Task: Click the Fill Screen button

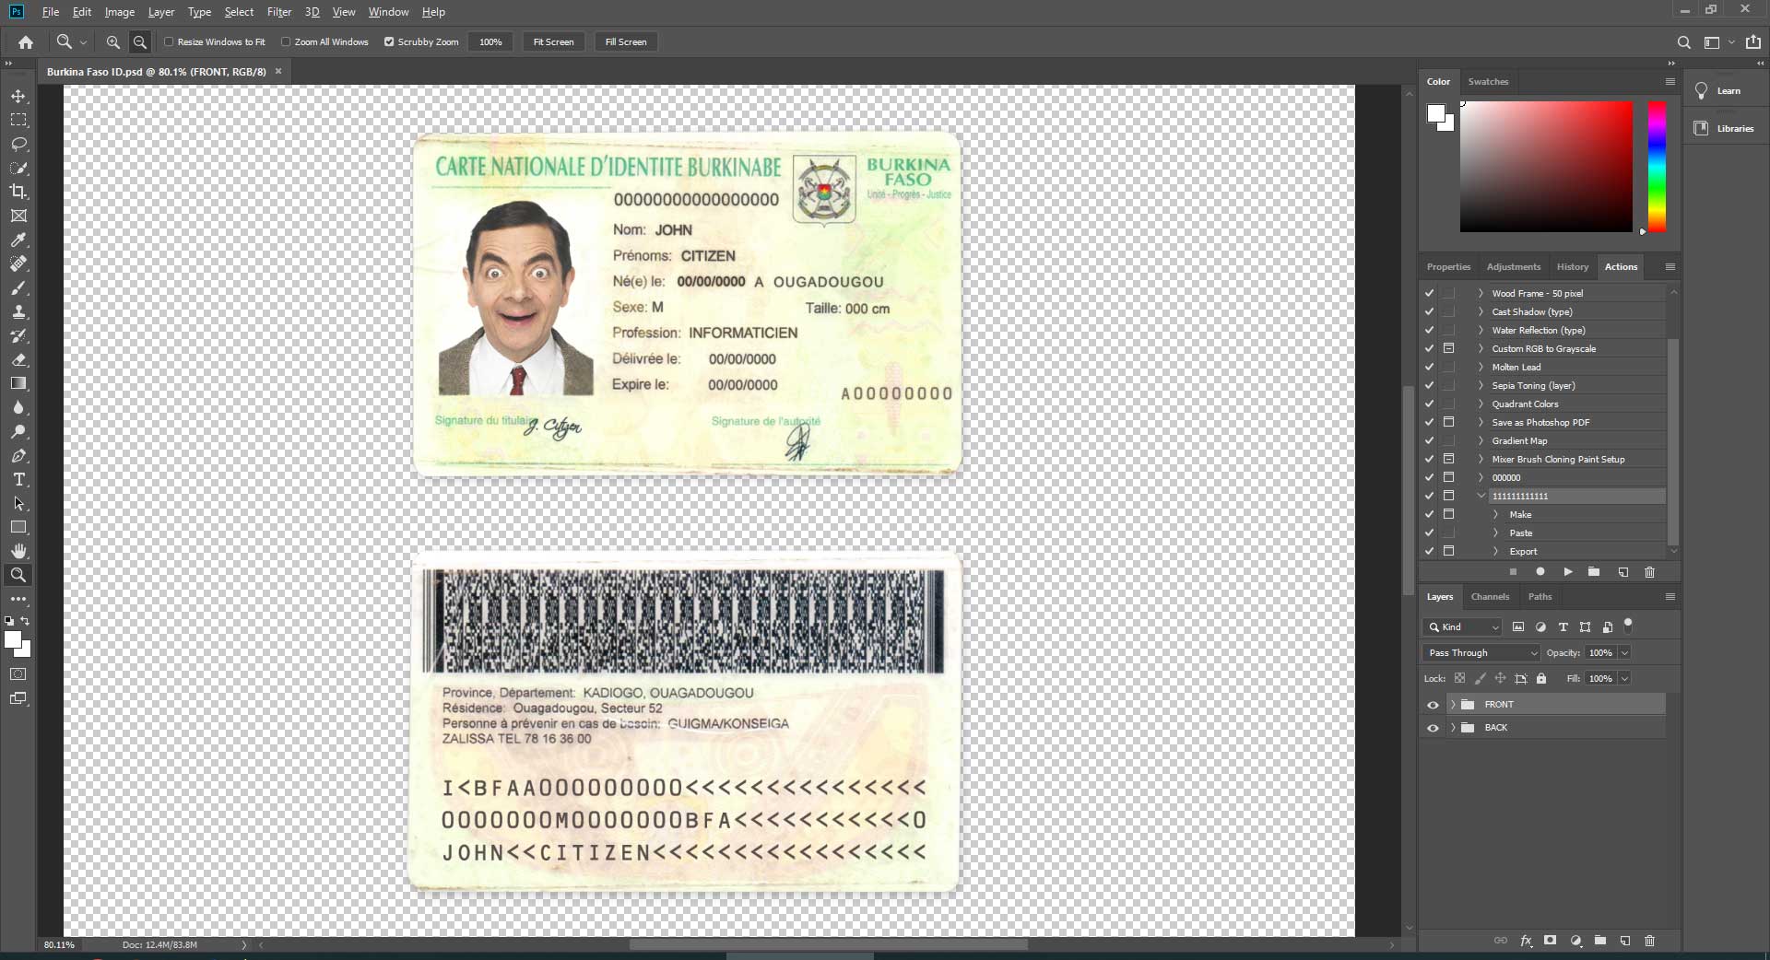Action: pos(625,42)
